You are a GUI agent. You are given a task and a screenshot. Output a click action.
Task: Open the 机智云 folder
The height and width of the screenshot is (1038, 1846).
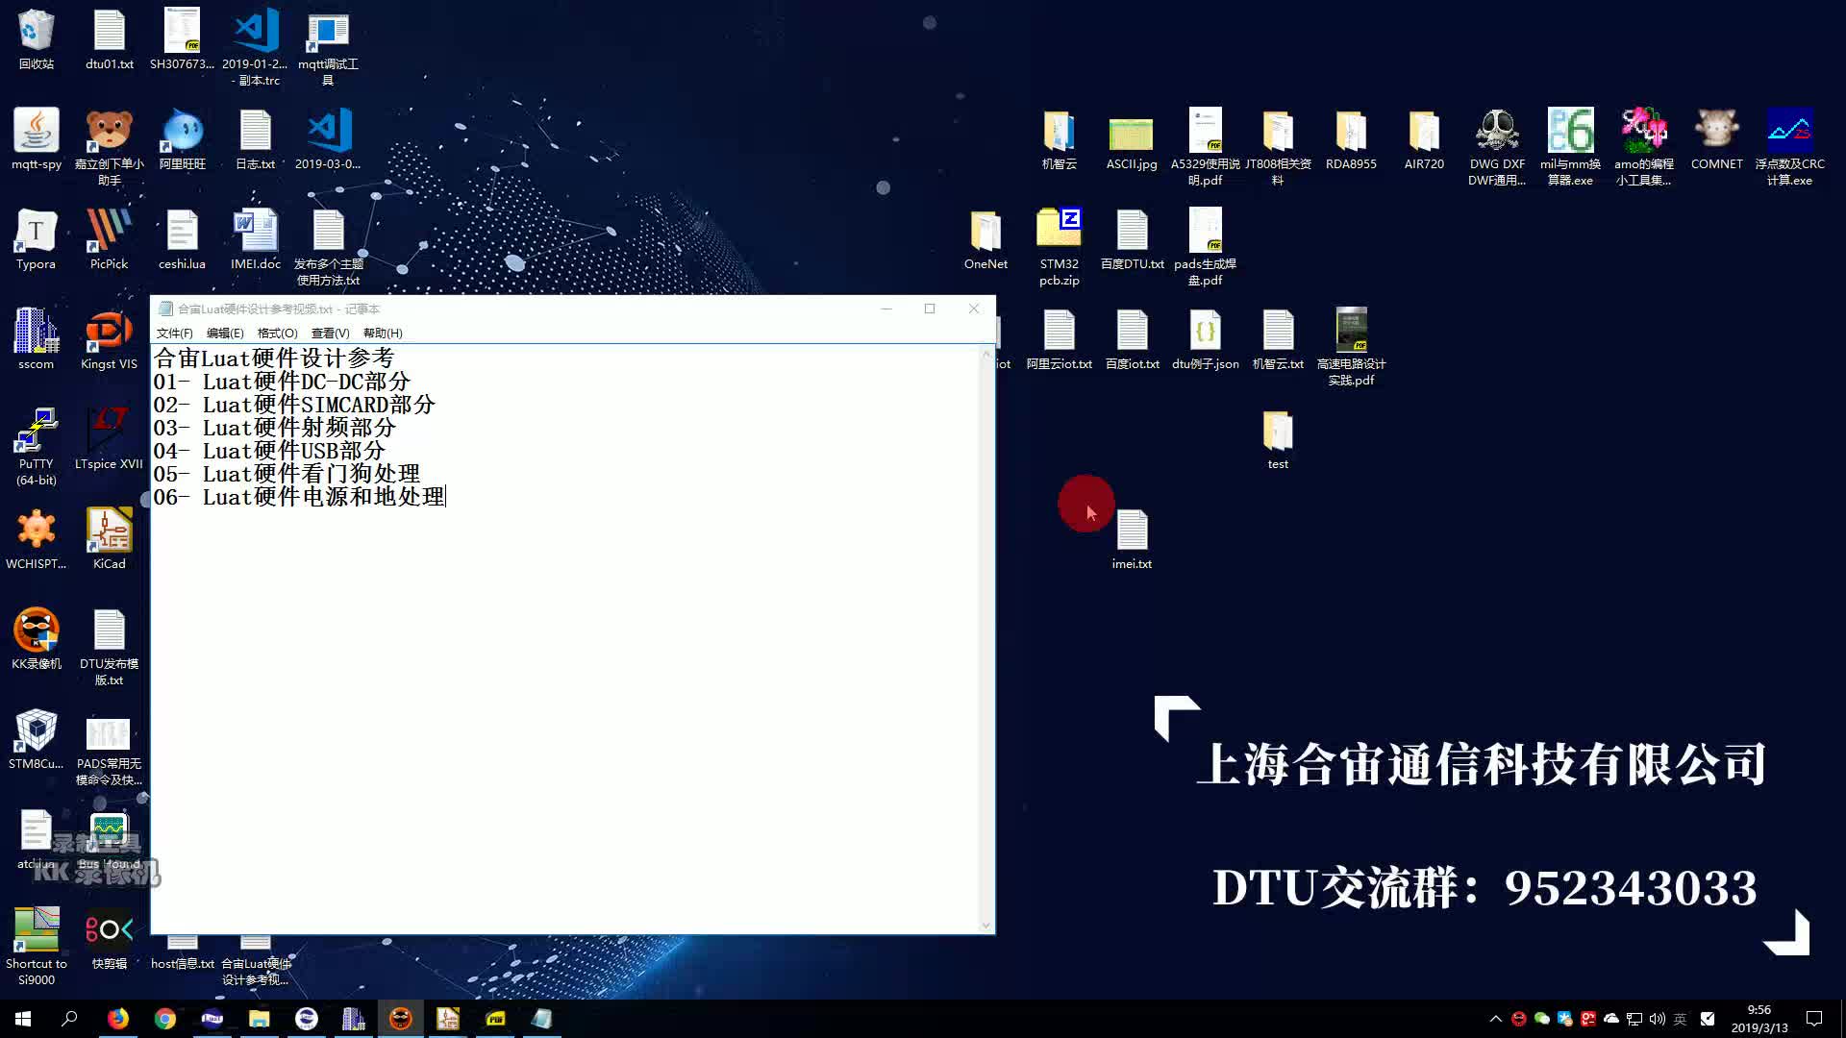(1059, 139)
